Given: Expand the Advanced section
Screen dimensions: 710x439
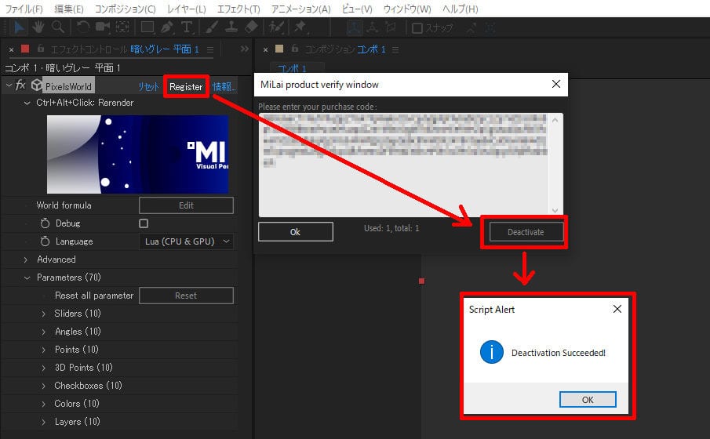Looking at the screenshot, I should [x=26, y=259].
